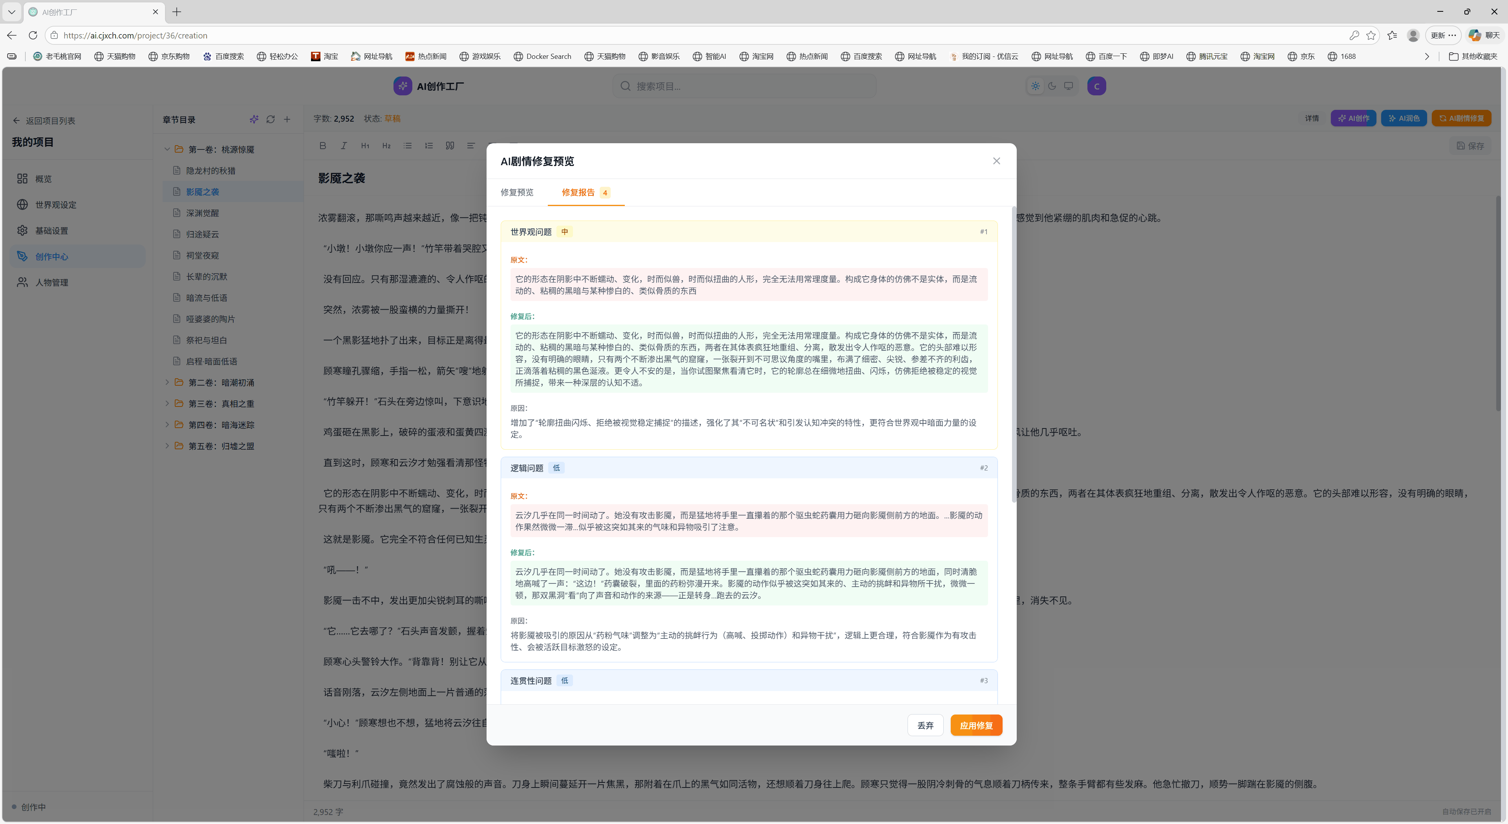Refresh the chapter directory

(x=271, y=119)
